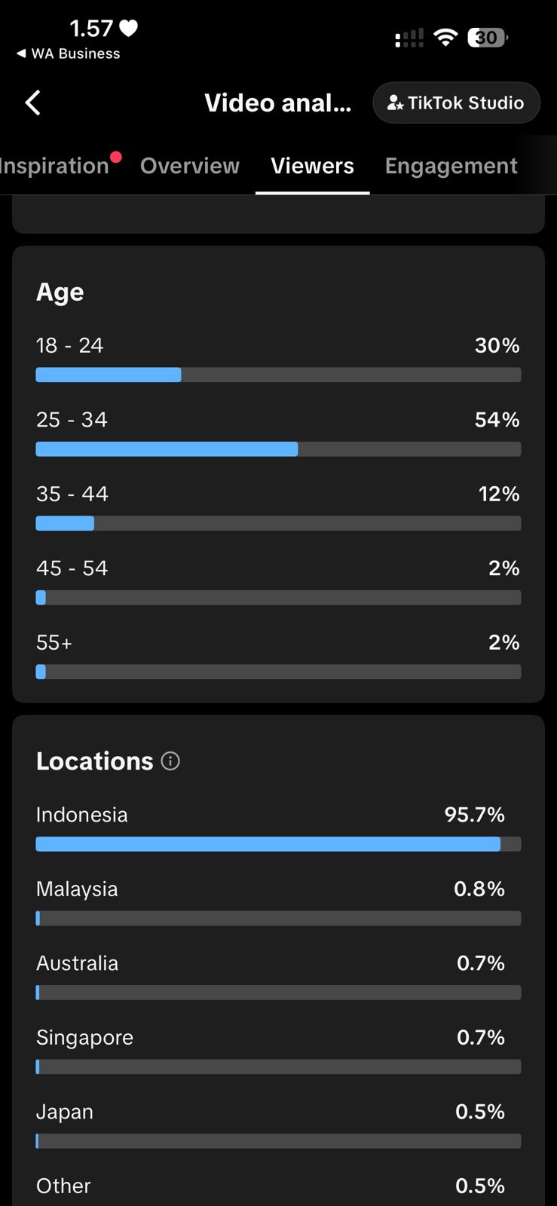Tap the back arrow icon
Viewport: 557px width, 1206px height.
point(32,103)
